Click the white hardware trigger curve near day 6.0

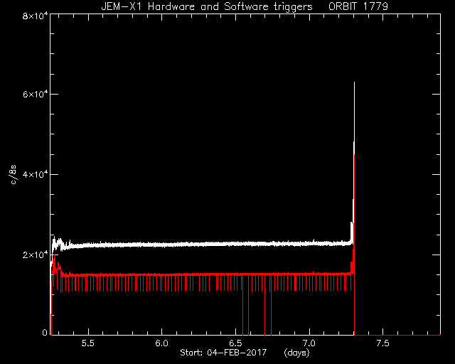(x=161, y=245)
